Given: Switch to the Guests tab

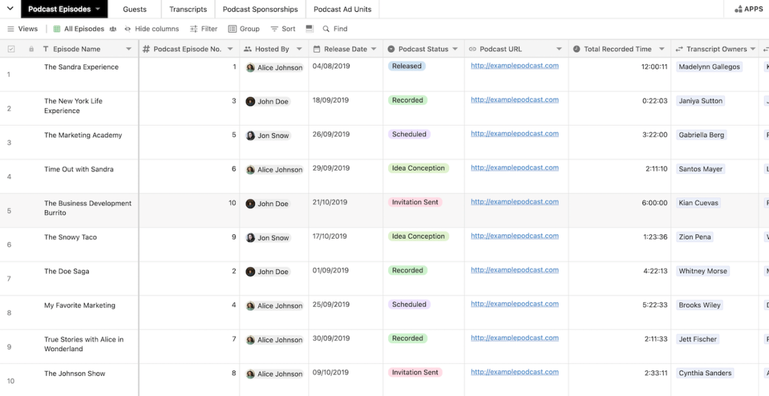Looking at the screenshot, I should pyautogui.click(x=134, y=9).
